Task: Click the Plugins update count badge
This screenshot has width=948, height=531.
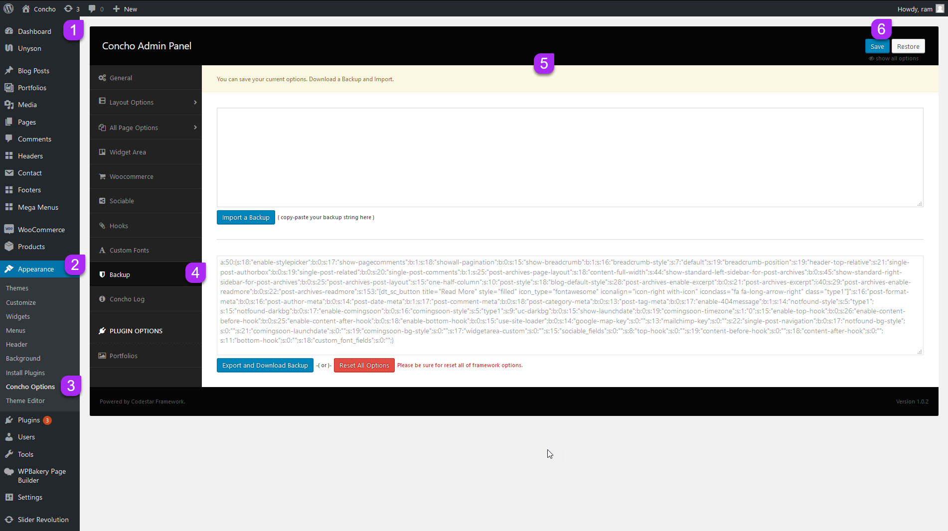Action: (x=47, y=420)
